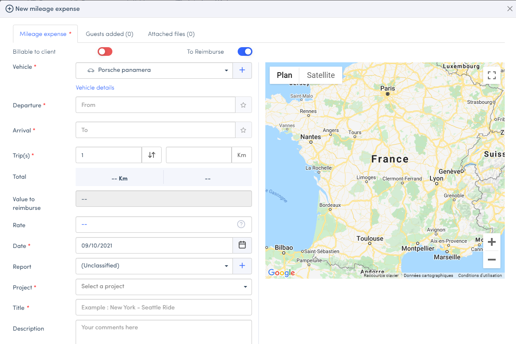Click the Rate help question mark icon
516x344 pixels.
pos(241,224)
